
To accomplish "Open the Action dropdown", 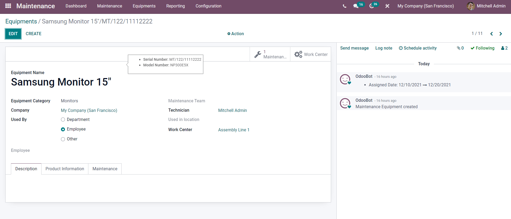I will pyautogui.click(x=236, y=34).
